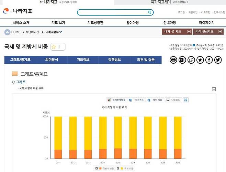Uncheck the 국세 비중 legend checkbox

(117, 168)
